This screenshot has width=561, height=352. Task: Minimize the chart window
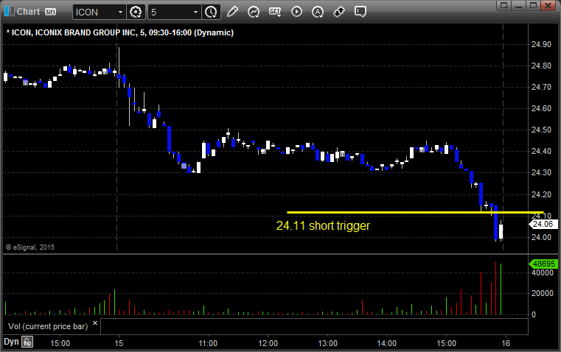(x=518, y=5)
